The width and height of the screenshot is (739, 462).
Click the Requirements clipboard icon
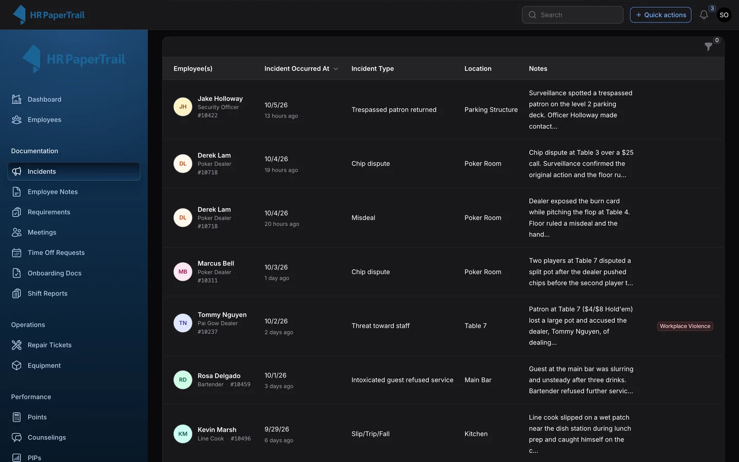(x=17, y=212)
